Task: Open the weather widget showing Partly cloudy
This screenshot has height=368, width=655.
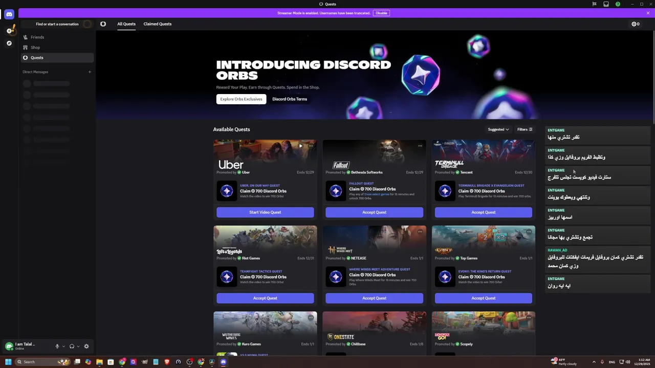Action: pos(563,362)
